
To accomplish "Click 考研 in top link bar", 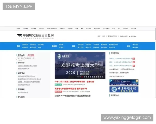I will 82,28.
